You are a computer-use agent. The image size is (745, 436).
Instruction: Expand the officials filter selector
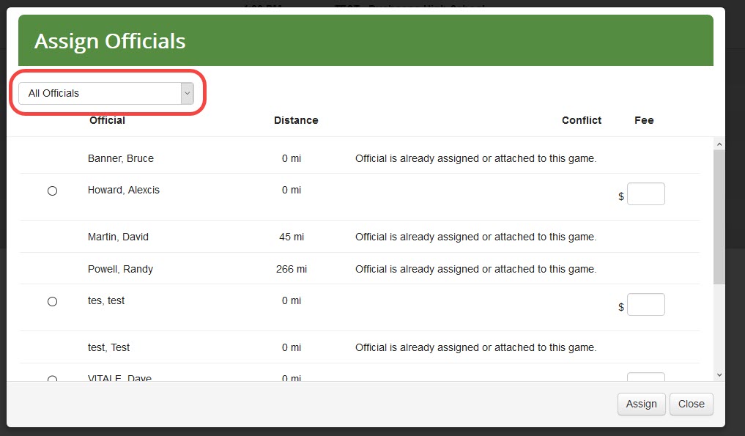[103, 93]
